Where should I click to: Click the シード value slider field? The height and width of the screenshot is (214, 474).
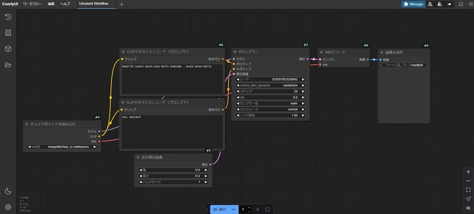point(271,79)
